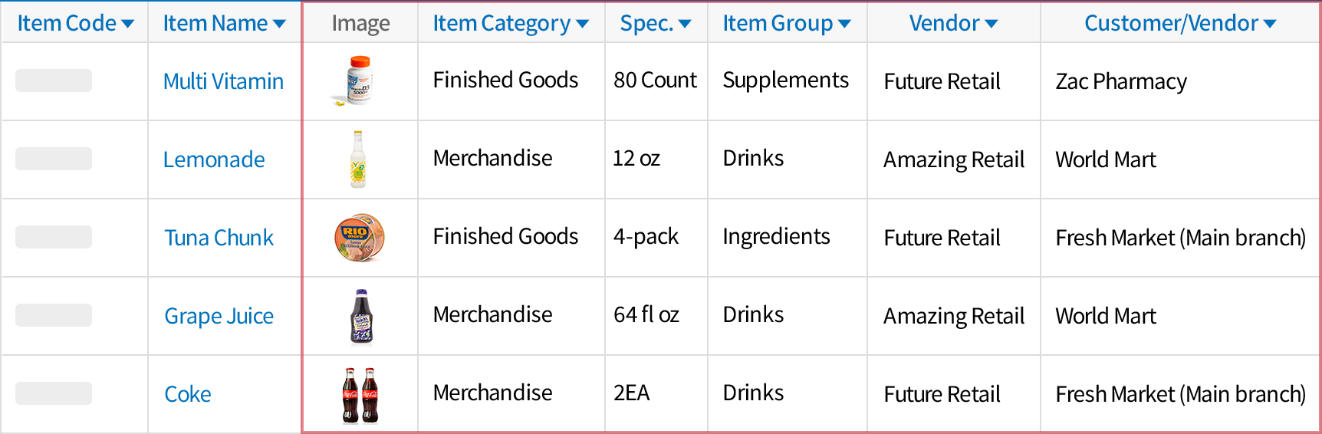Screen dimensions: 1322x434
Task: Click the Coke bottles image
Action: (360, 395)
